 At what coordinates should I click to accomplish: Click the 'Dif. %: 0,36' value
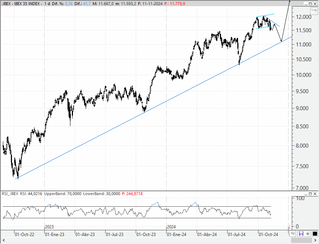point(62,4)
